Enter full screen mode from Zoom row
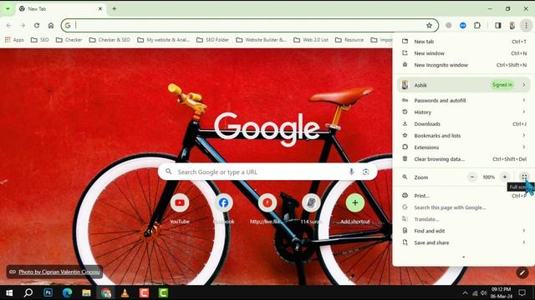 point(524,177)
